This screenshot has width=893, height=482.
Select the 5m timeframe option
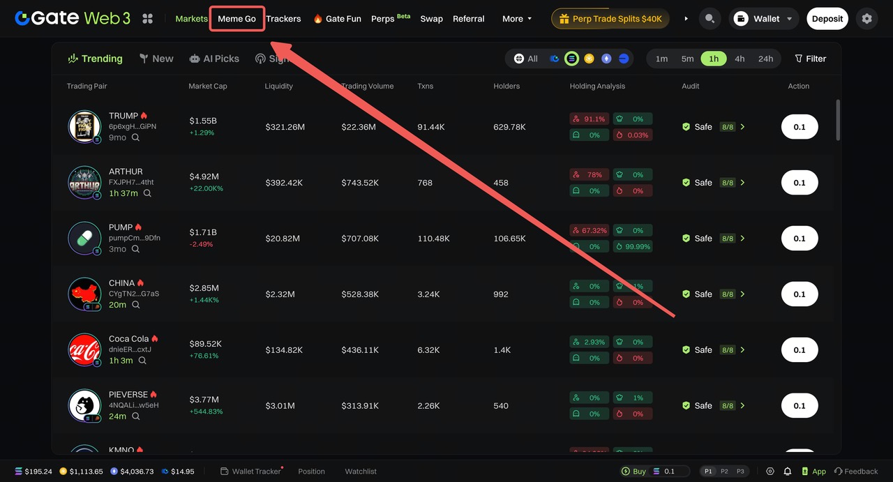(x=687, y=59)
